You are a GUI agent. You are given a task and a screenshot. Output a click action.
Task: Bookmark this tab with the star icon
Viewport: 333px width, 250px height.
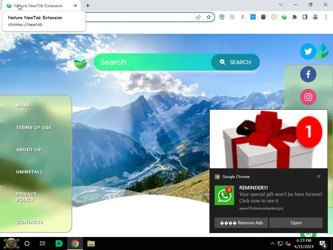point(209,17)
